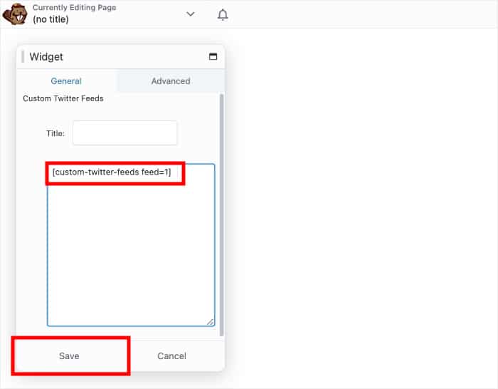
Task: Click the Widget panel scrollbar
Action: (x=222, y=214)
